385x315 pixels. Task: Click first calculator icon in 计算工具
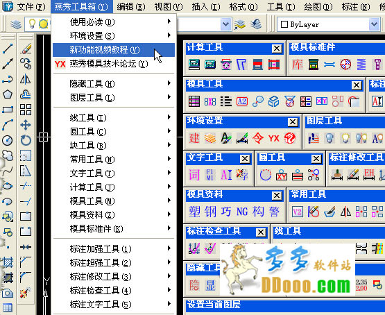(194, 65)
